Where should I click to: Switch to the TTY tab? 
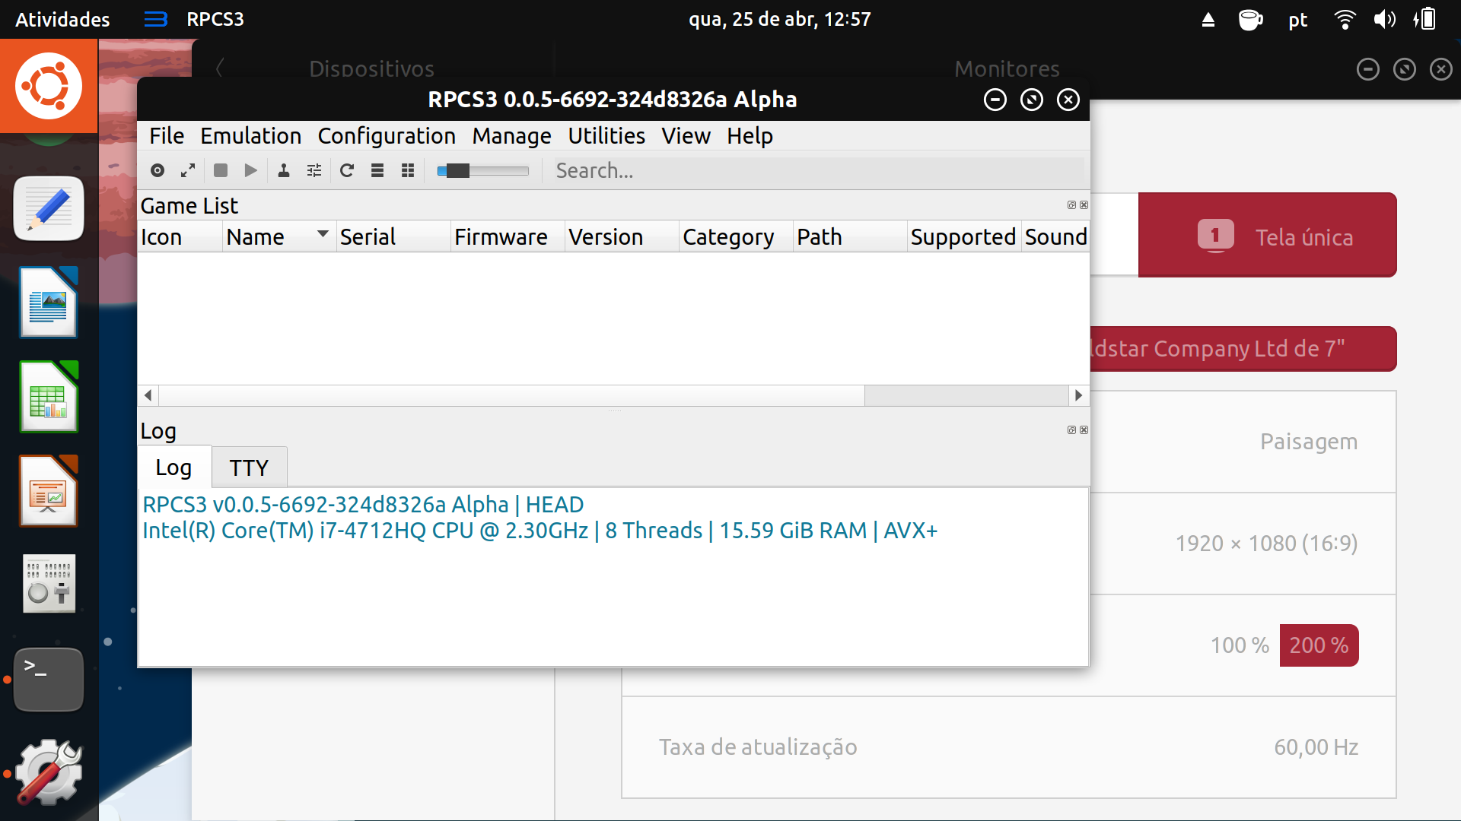pyautogui.click(x=249, y=468)
